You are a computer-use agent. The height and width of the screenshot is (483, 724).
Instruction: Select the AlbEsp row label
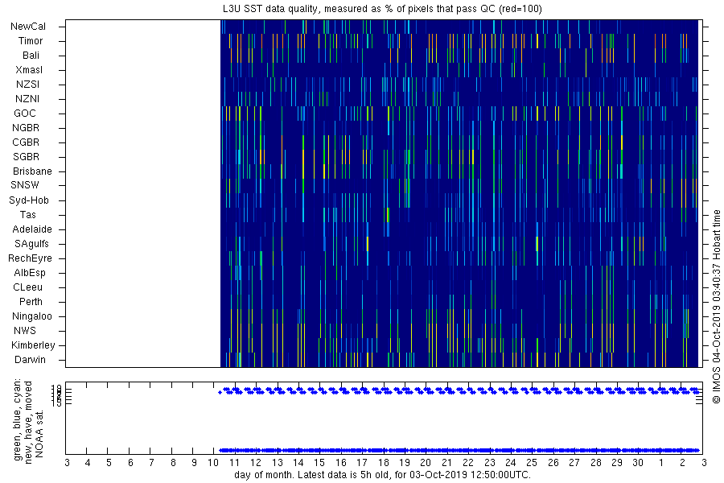[x=30, y=273]
